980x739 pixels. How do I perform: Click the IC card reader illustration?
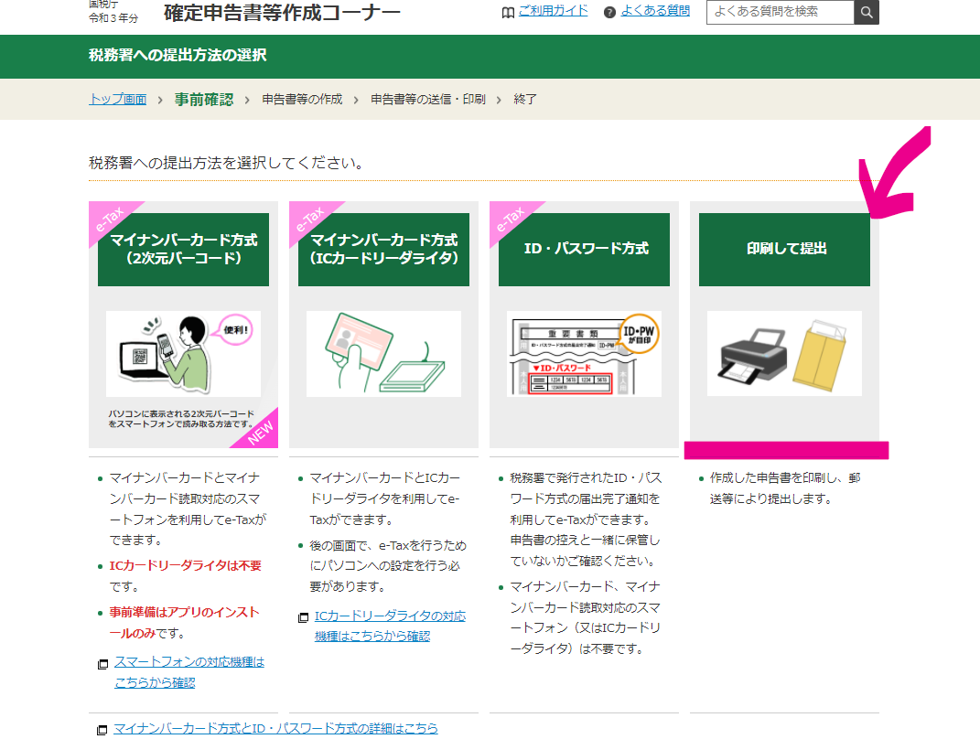(383, 353)
